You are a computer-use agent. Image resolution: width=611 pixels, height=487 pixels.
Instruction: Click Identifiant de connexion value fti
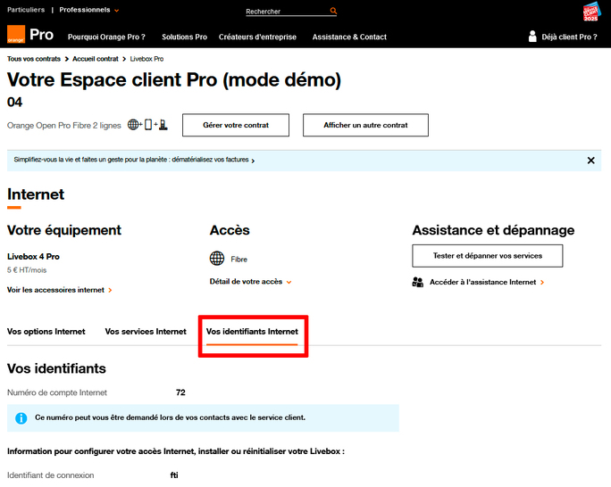[x=174, y=475]
